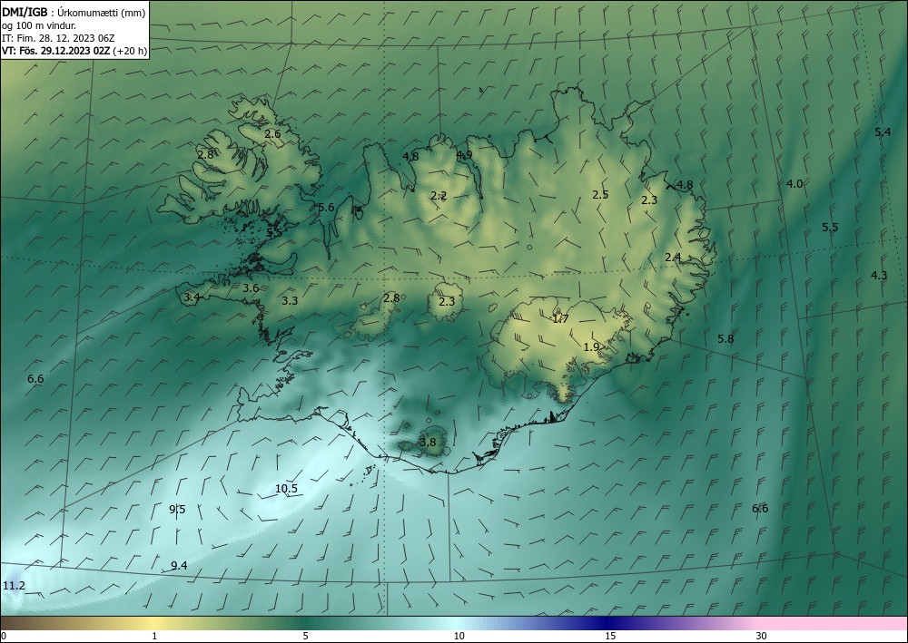Click the 3.4 value label

point(192,297)
